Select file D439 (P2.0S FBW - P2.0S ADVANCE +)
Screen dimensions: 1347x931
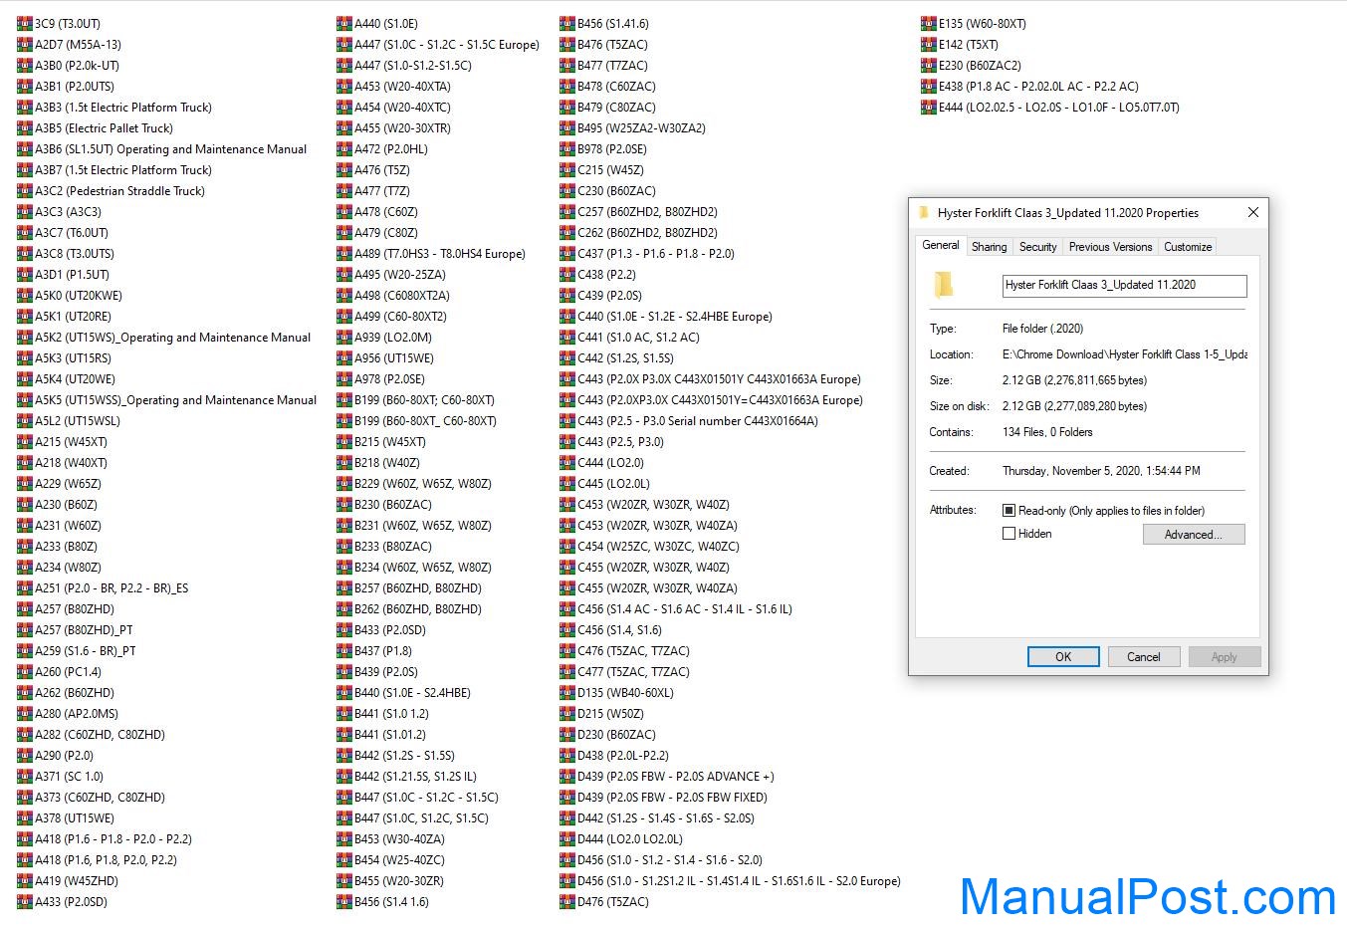pos(667,776)
